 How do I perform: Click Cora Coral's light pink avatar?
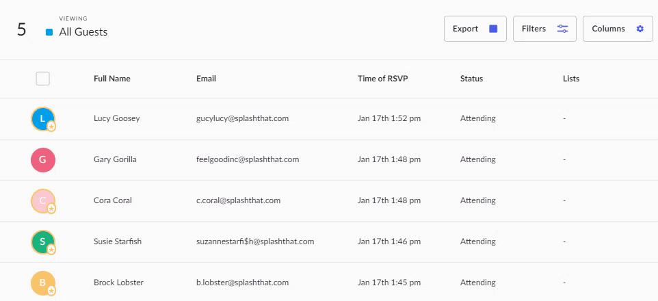[43, 201]
